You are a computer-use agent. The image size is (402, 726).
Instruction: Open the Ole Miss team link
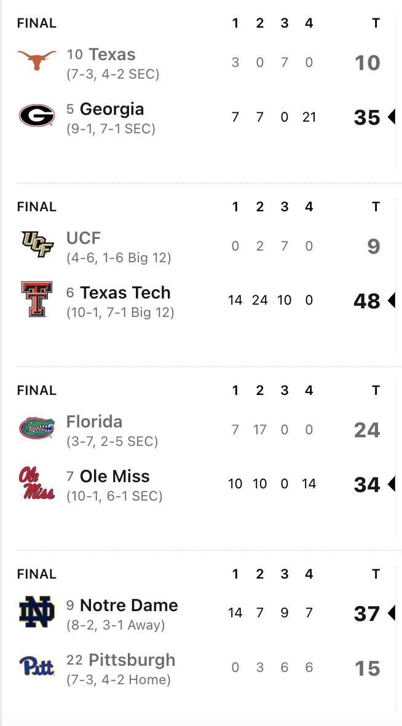click(x=114, y=477)
